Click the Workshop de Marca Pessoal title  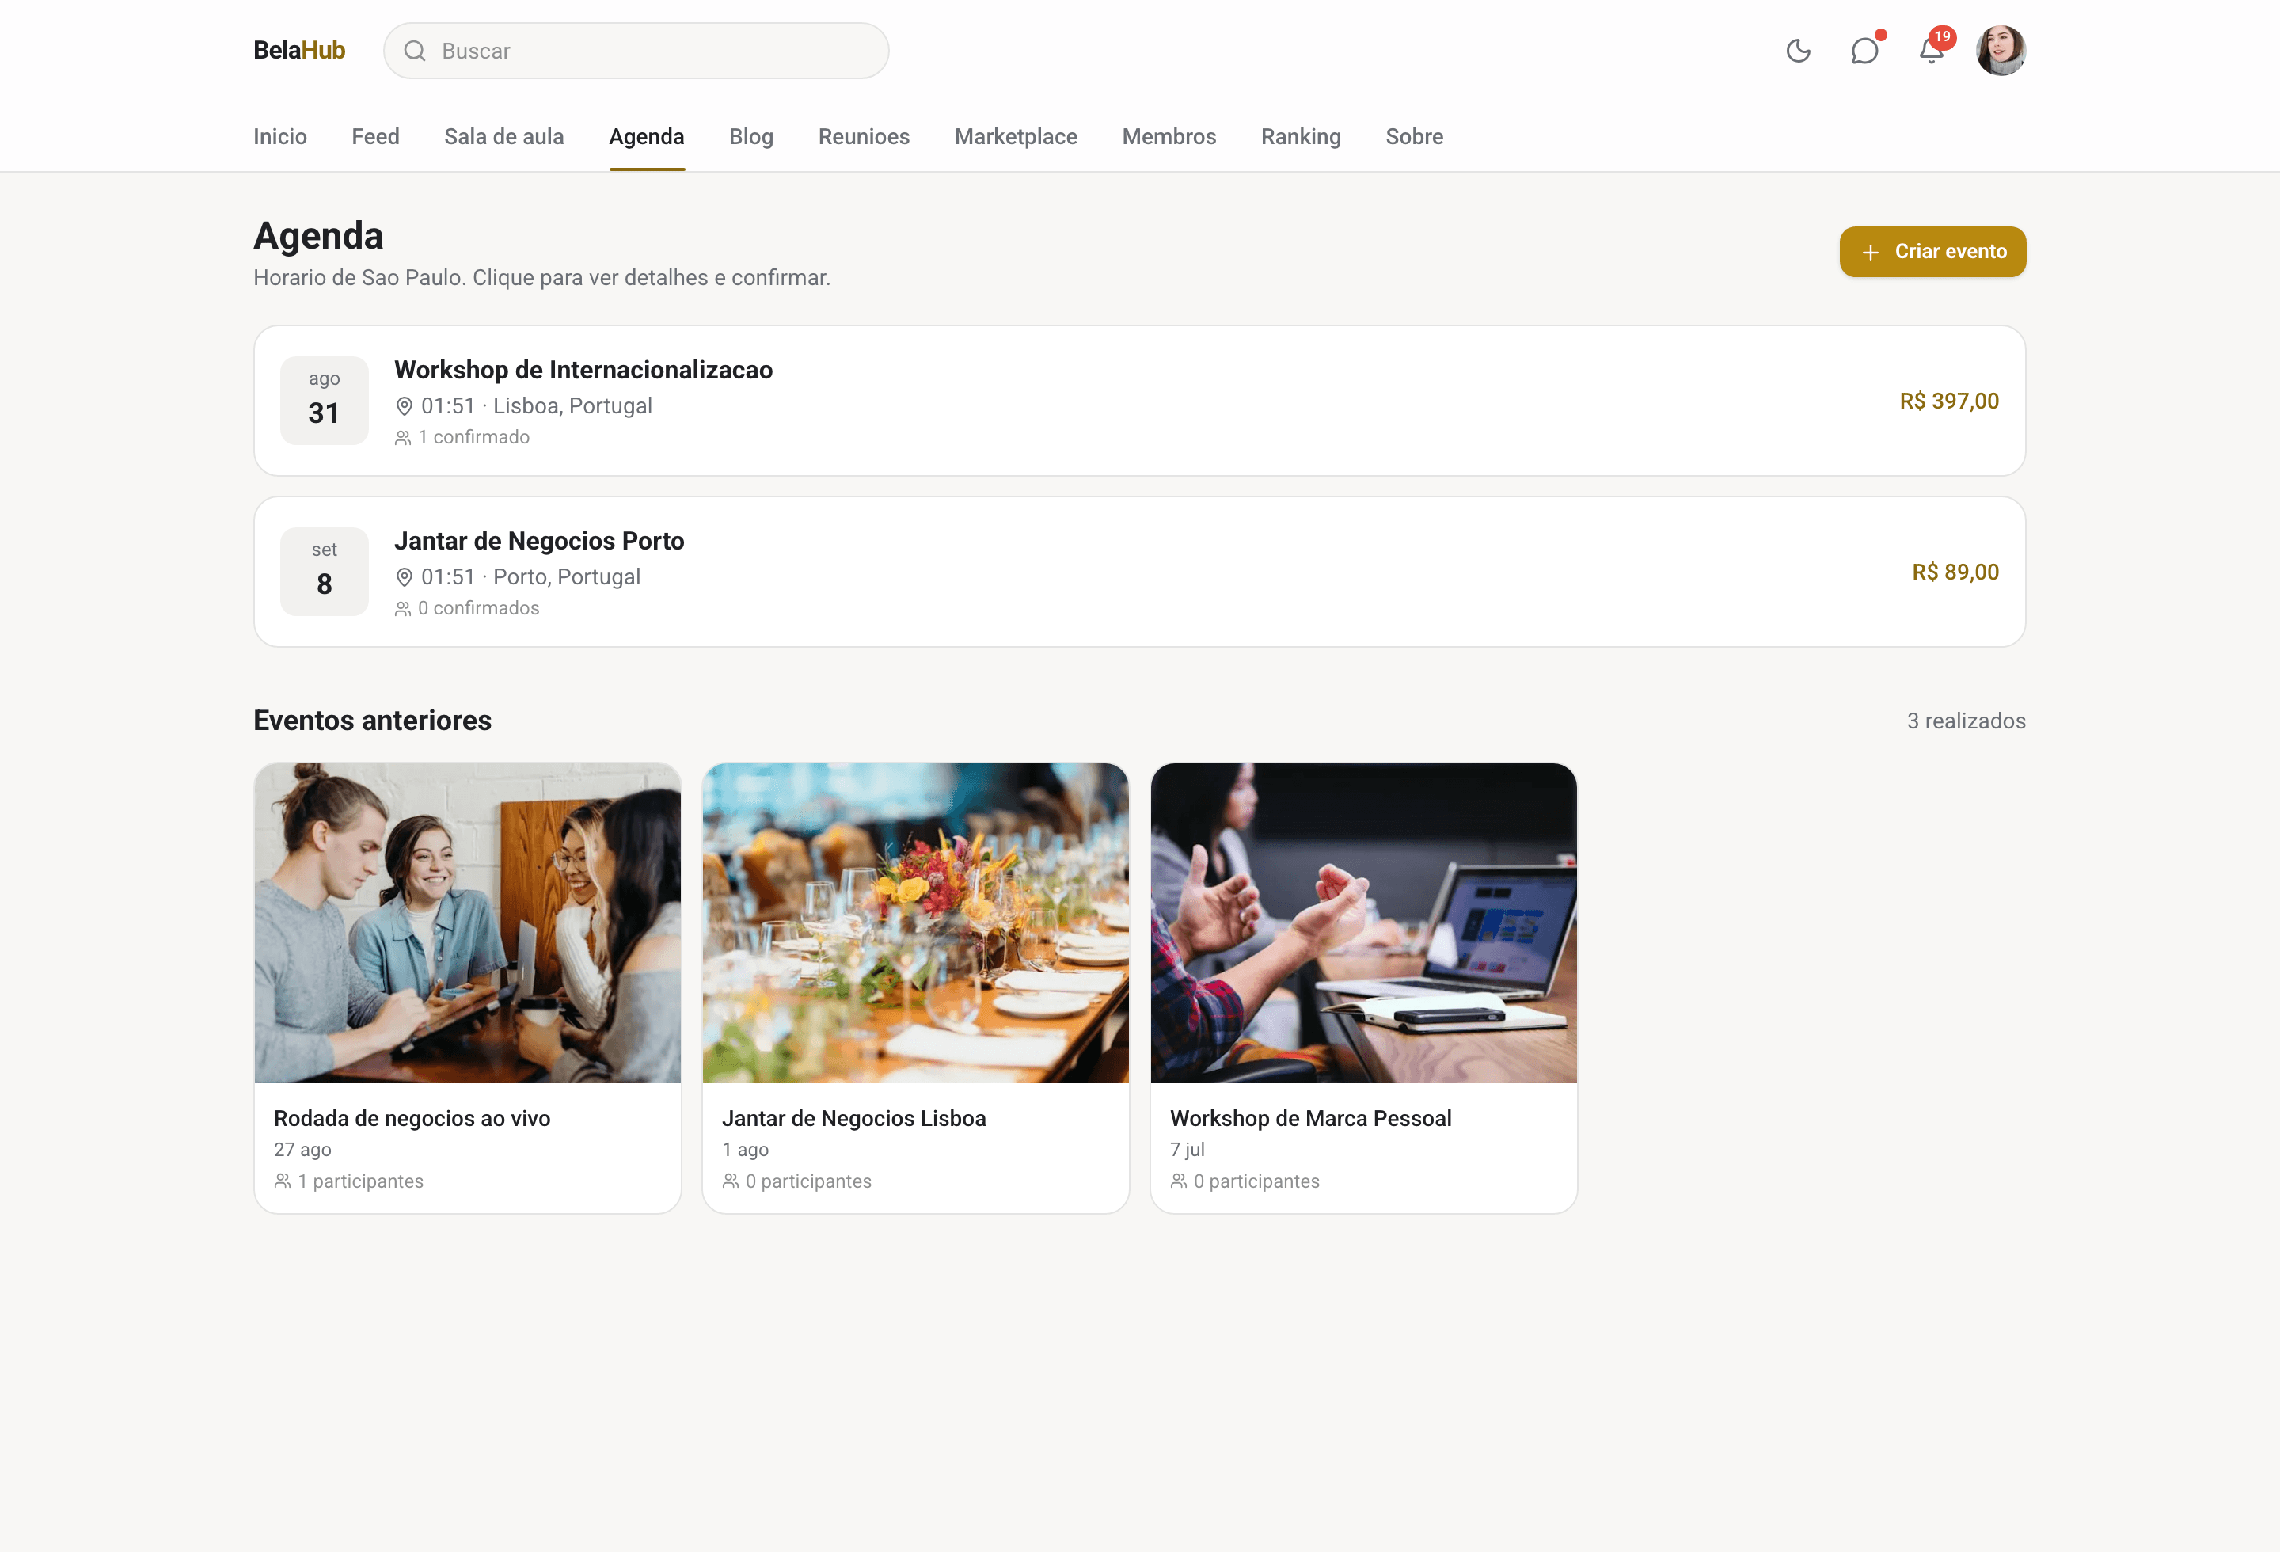click(x=1309, y=1118)
